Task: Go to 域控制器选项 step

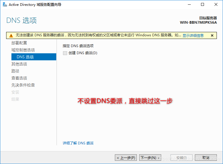Action: (x=23, y=50)
